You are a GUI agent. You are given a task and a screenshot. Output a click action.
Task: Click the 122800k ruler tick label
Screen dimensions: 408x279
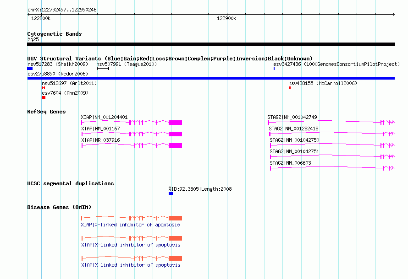41,18
